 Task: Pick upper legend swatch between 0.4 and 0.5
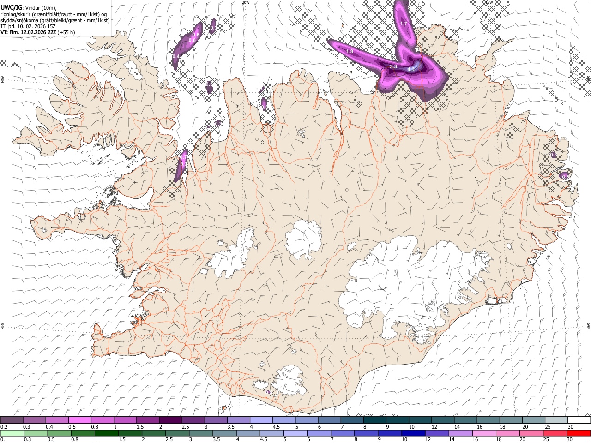coord(57,420)
